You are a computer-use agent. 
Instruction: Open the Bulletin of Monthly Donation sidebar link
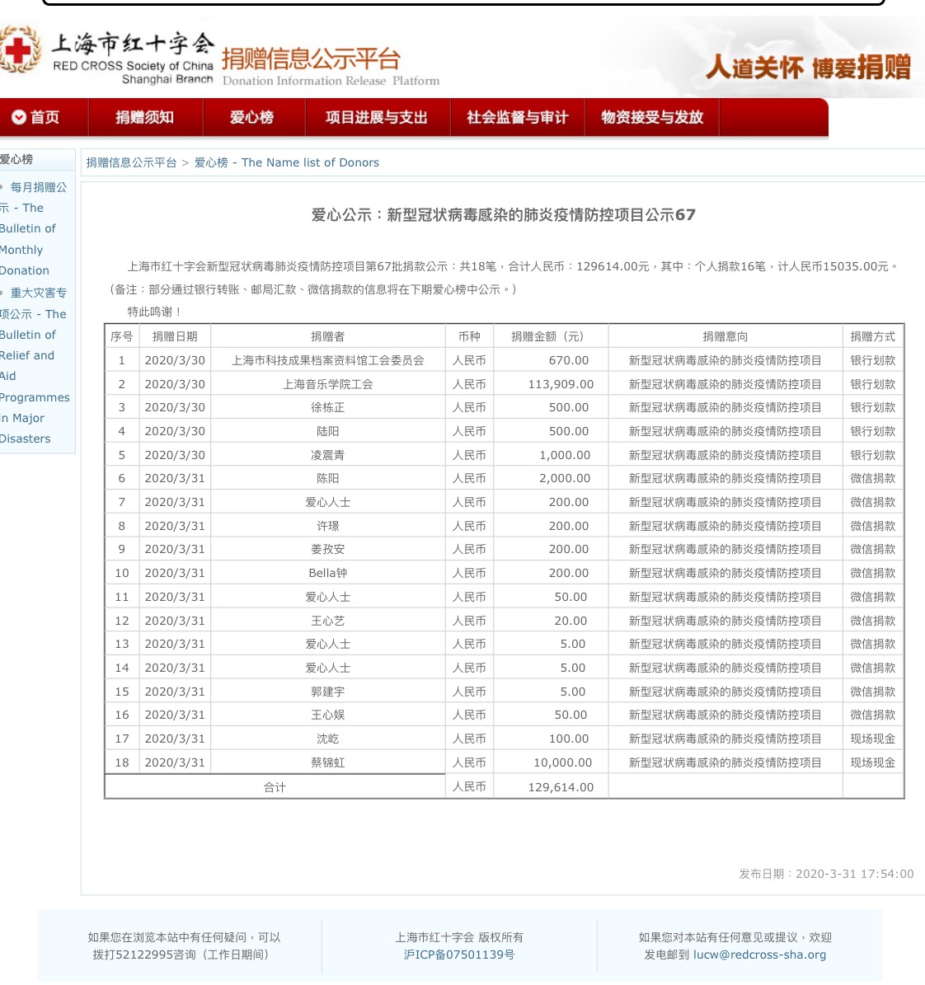point(31,229)
